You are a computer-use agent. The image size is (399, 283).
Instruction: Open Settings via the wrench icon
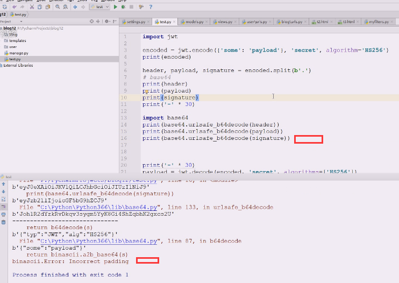point(141,7)
